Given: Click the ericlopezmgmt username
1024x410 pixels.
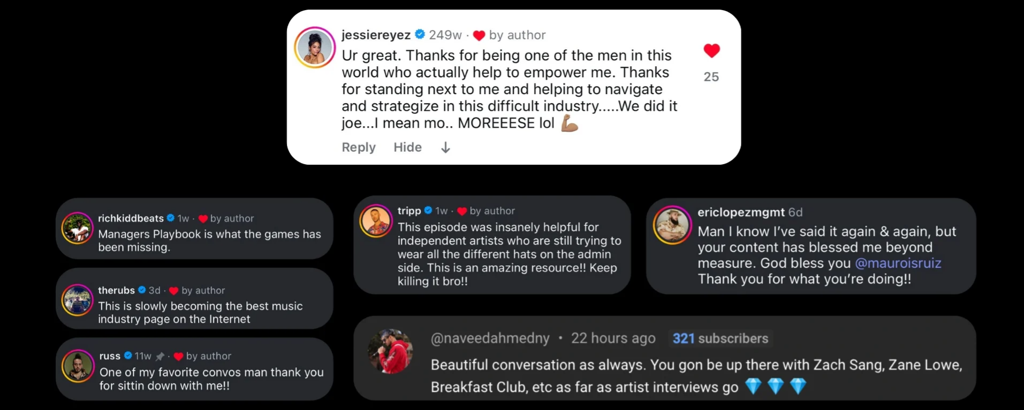Looking at the screenshot, I should (741, 212).
